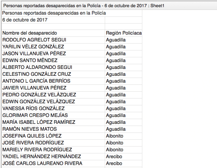Viewport: 217px width, 168px height.
Task: Select the 'Región Policíaca' header cell
Action: [x=124, y=33]
